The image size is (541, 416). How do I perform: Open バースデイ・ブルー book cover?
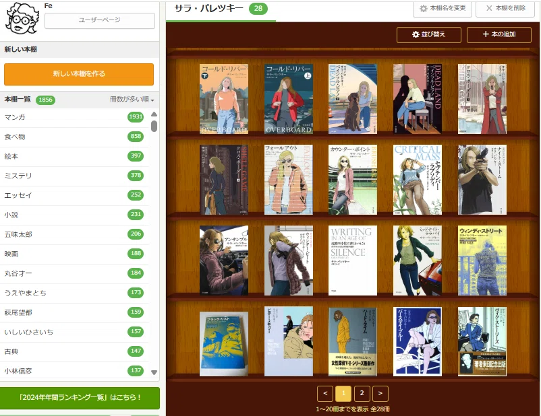pyautogui.click(x=418, y=341)
